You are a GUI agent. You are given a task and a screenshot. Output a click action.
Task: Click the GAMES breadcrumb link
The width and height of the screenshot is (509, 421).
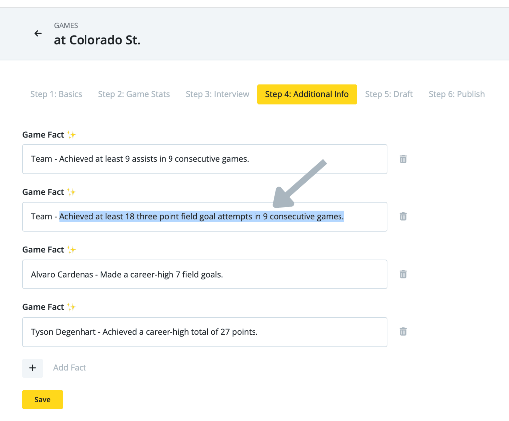coord(66,26)
